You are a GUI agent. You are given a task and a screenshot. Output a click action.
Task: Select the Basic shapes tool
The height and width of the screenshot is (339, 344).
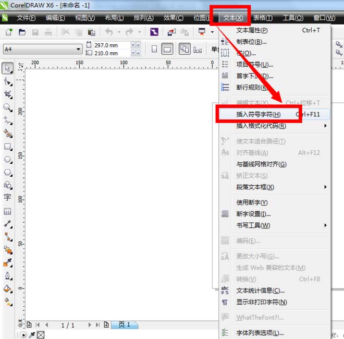pyautogui.click(x=8, y=185)
